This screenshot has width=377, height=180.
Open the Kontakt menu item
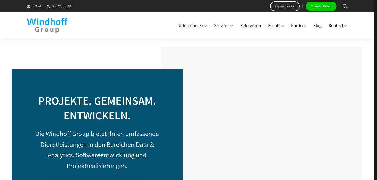click(x=336, y=26)
